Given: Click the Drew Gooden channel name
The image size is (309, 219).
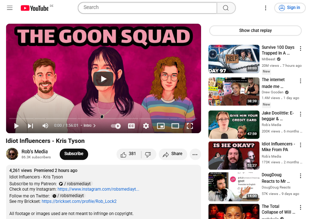Looking at the screenshot, I should point(273,92).
